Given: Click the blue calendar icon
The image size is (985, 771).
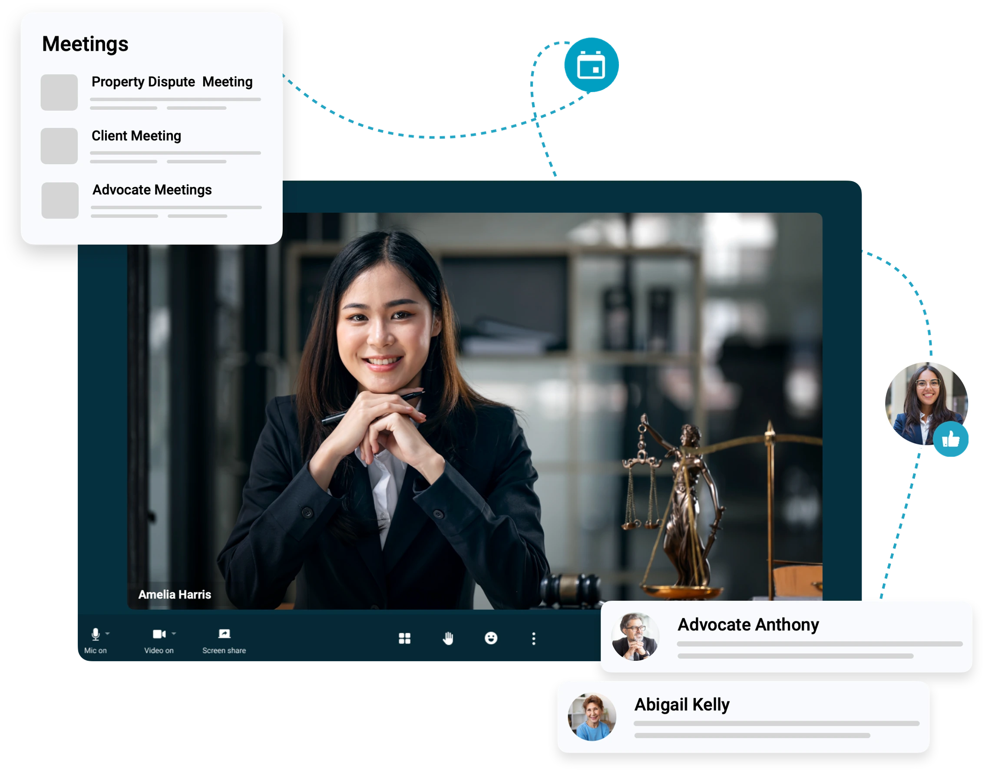Looking at the screenshot, I should pyautogui.click(x=591, y=65).
